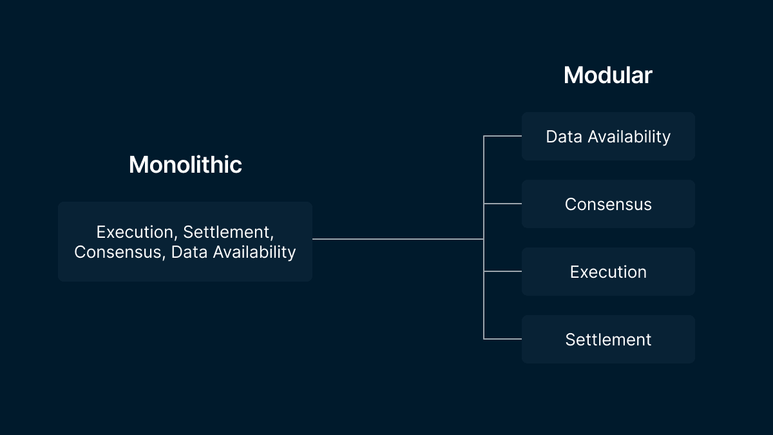Select the Settlement box under Modular
This screenshot has width=773, height=435.
pyautogui.click(x=608, y=340)
